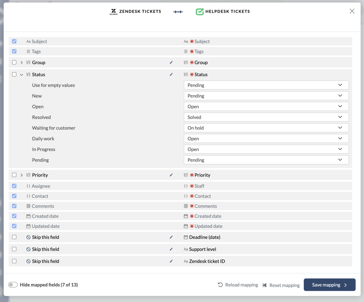Open the In Progress status dropdown
This screenshot has width=364, height=302.
266,149
